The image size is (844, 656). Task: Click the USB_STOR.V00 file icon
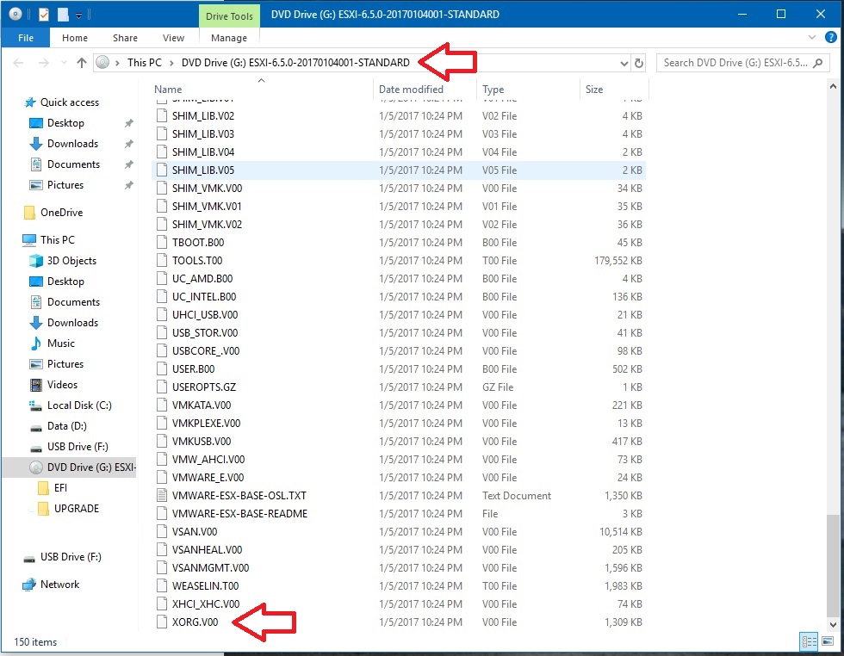pyautogui.click(x=162, y=332)
